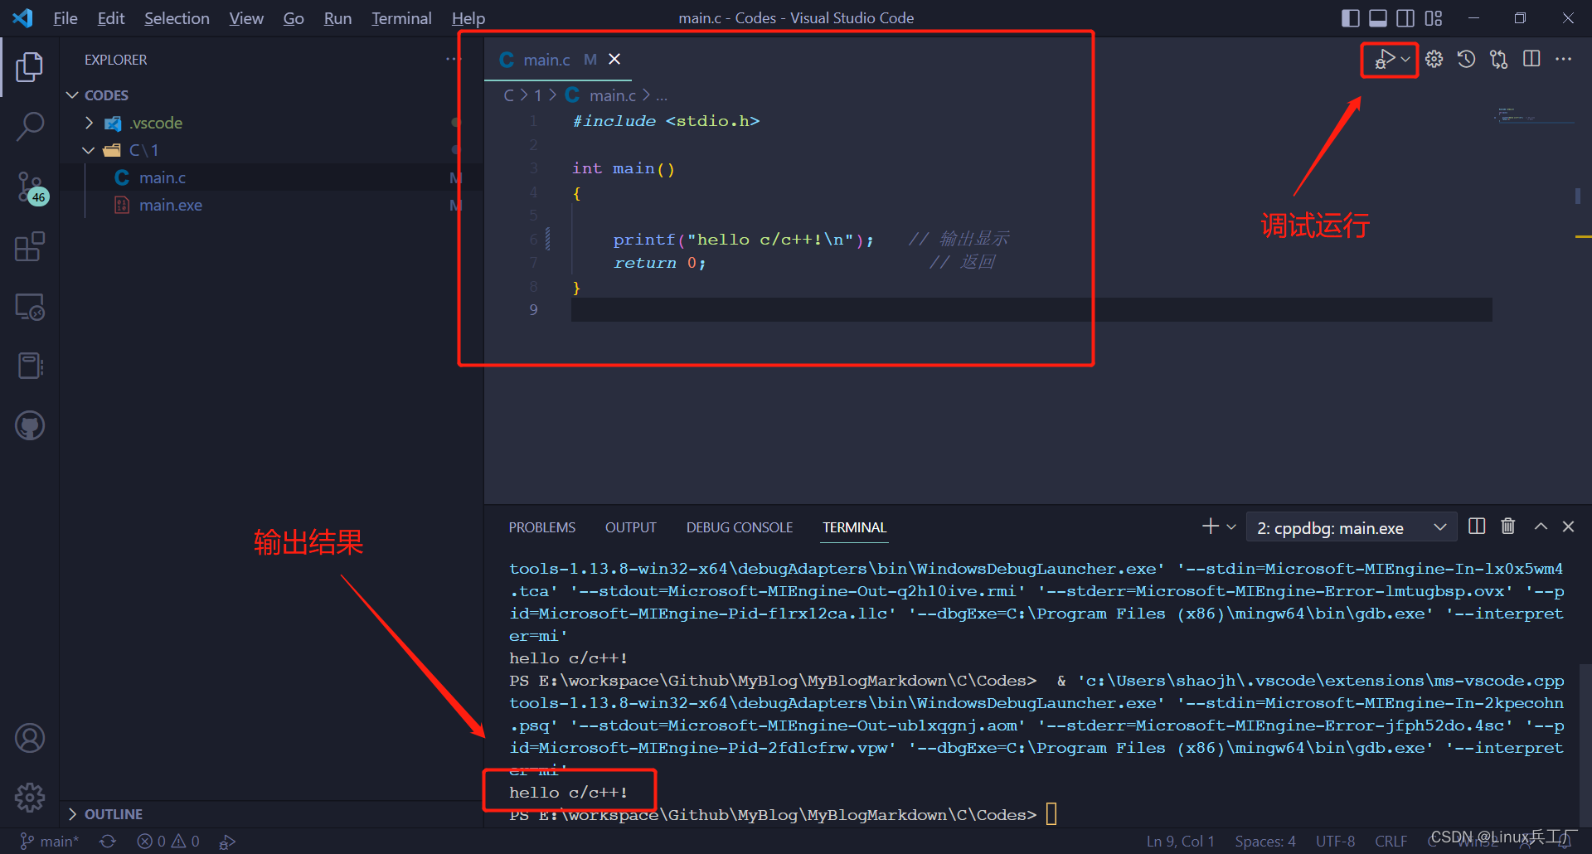Open the Extensions view
Viewport: 1592px width, 854px height.
pyautogui.click(x=30, y=246)
